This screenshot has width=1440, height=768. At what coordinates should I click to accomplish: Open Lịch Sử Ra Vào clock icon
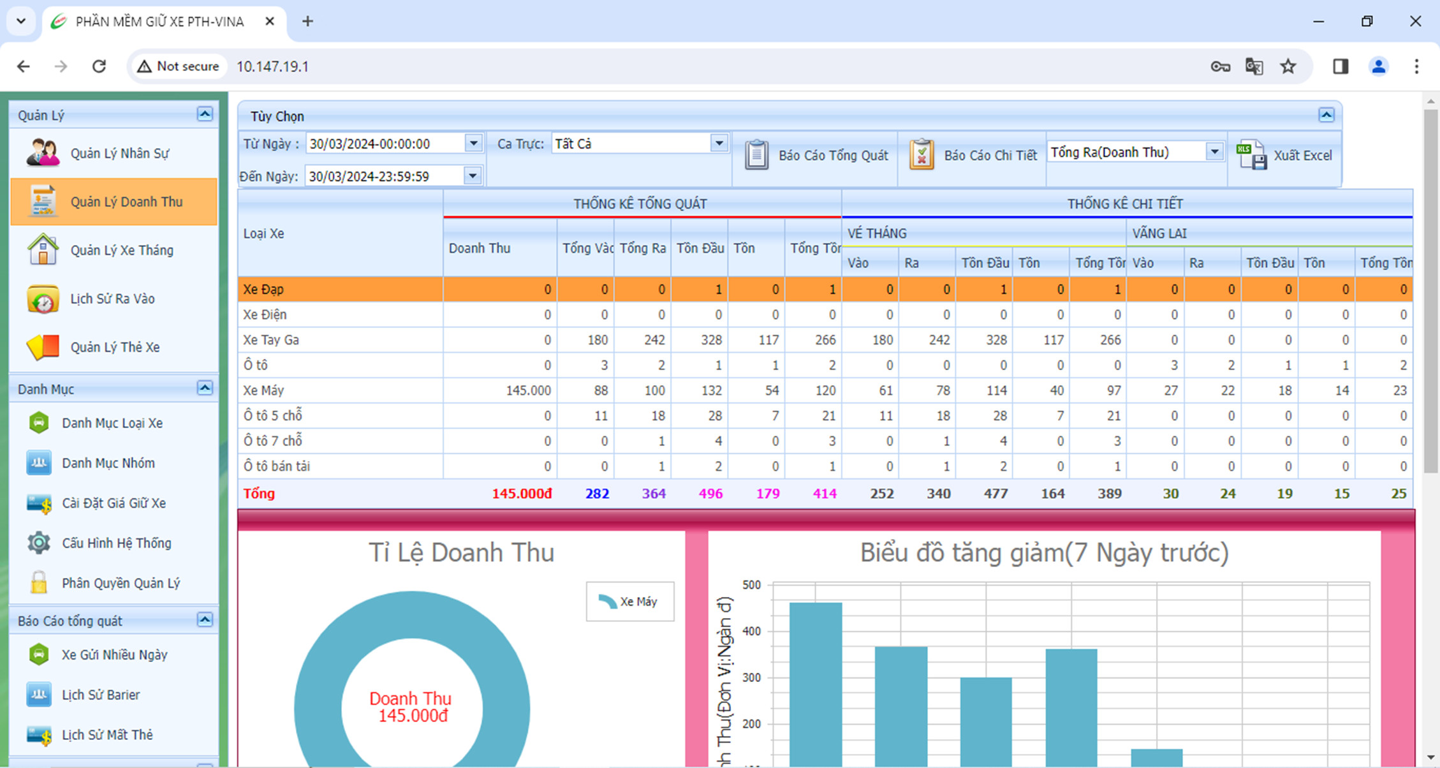click(x=42, y=299)
